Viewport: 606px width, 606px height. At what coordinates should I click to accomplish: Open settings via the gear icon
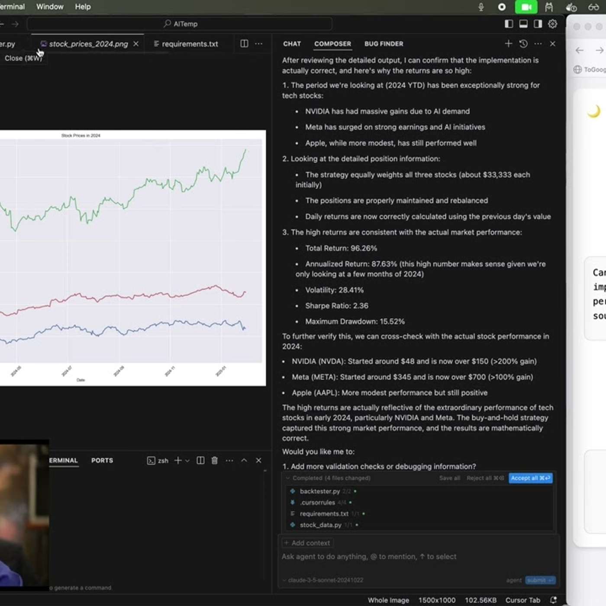(553, 24)
